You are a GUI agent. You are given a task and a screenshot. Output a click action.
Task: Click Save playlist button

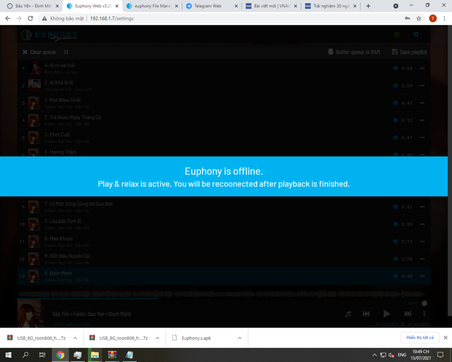point(409,52)
